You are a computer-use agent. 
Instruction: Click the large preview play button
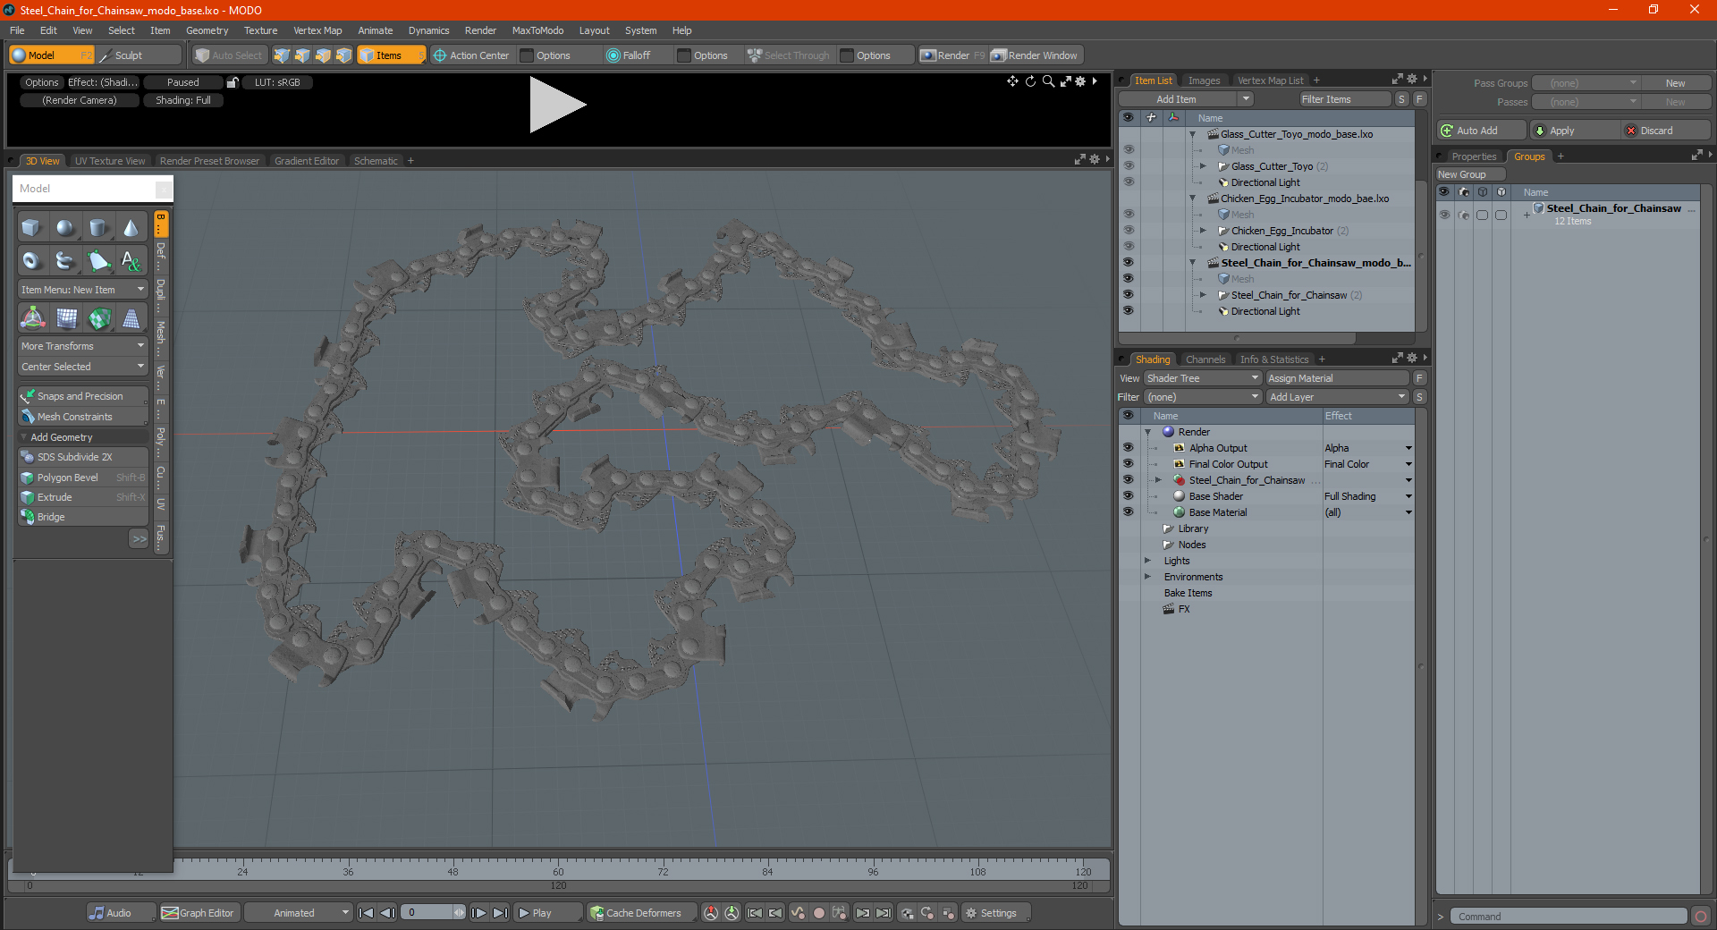tap(556, 105)
